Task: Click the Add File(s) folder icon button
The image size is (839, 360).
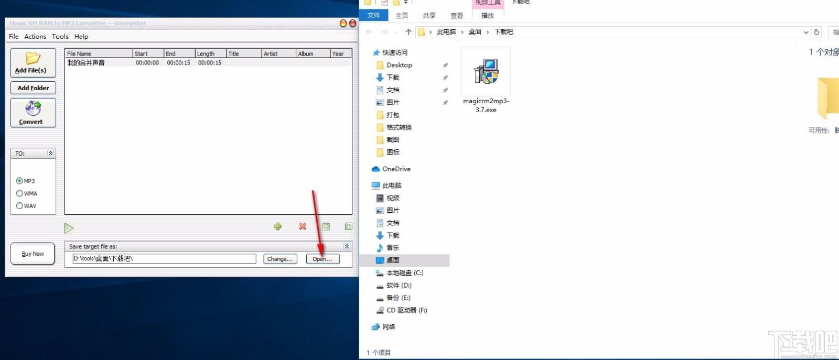Action: [x=33, y=63]
